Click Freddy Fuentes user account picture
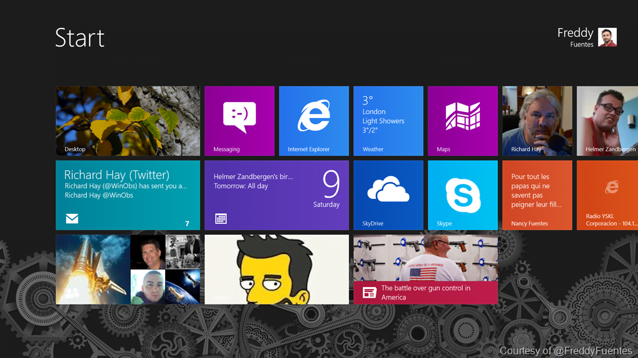 point(607,37)
